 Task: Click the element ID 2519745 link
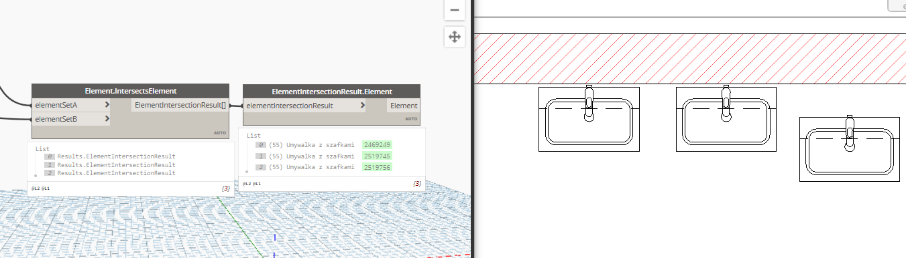click(378, 156)
